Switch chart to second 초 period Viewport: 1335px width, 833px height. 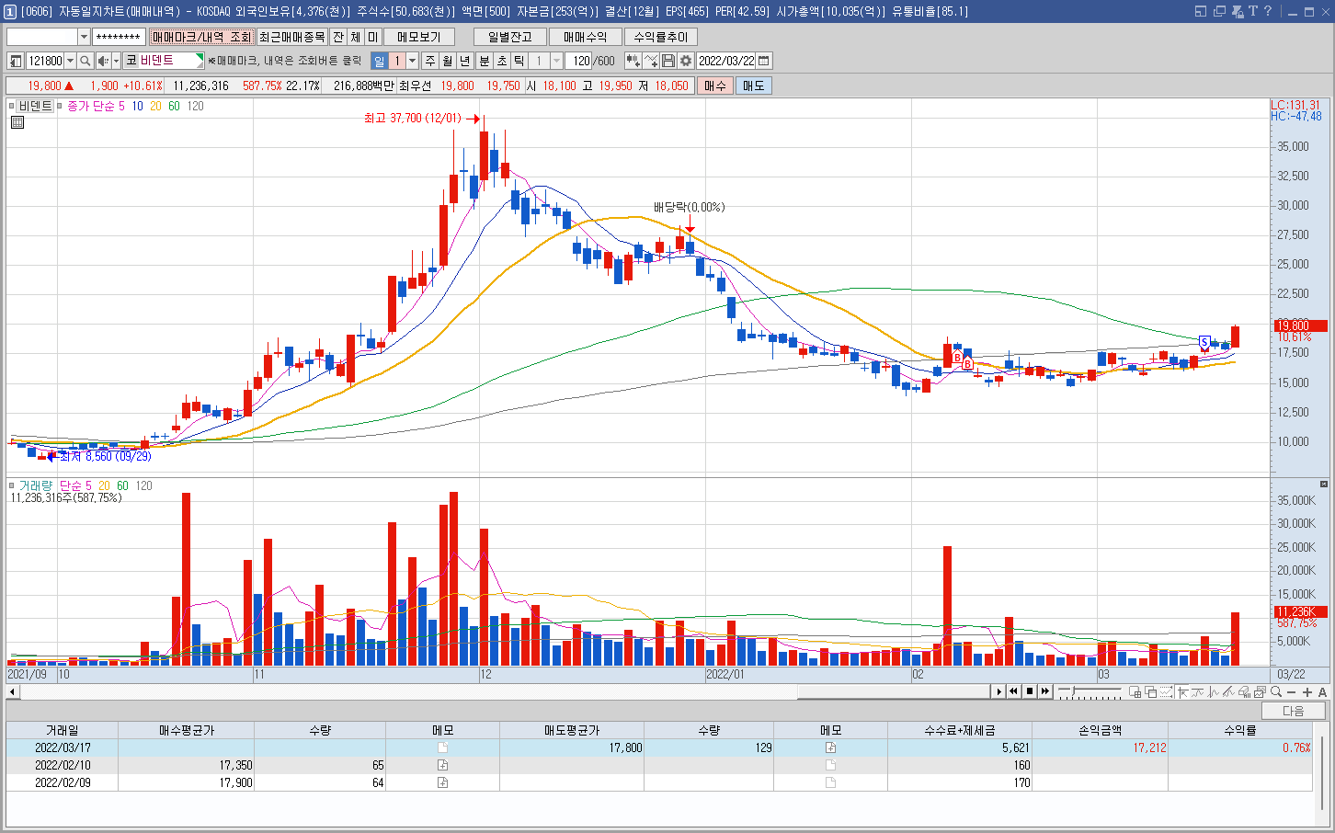tap(502, 61)
